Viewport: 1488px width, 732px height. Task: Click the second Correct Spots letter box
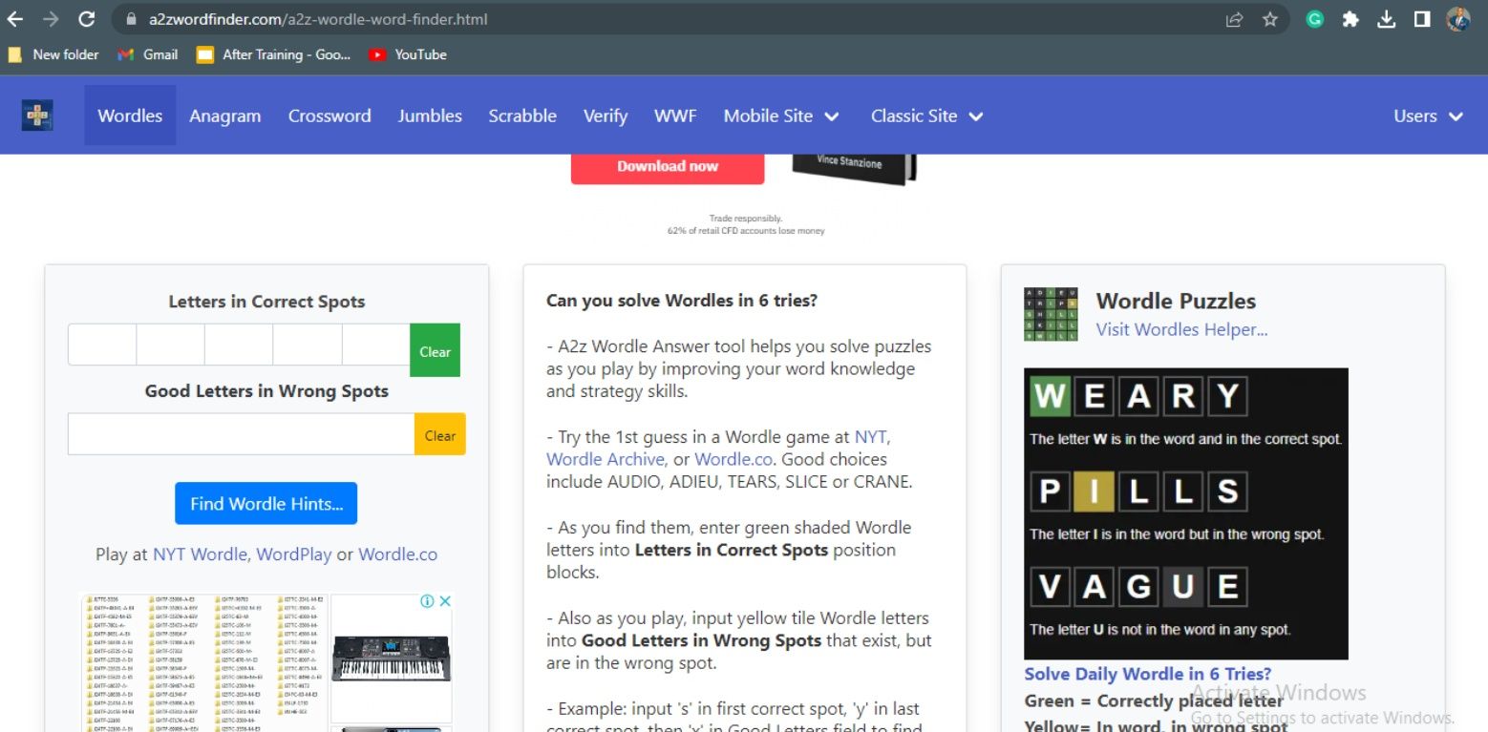[x=171, y=345]
